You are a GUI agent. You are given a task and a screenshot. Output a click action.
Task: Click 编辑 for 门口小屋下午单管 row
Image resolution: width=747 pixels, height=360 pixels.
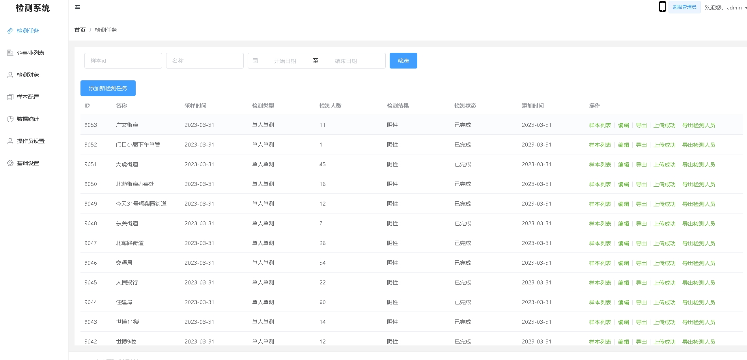[624, 145]
